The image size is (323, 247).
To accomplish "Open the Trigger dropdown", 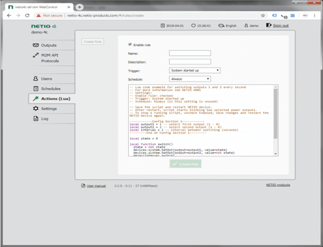I will 195,70.
